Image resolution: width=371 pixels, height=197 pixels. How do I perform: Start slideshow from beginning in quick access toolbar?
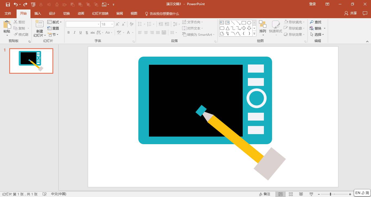tap(33, 4)
